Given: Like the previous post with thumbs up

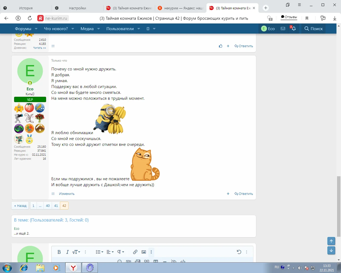Looking at the screenshot, I should click(221, 46).
